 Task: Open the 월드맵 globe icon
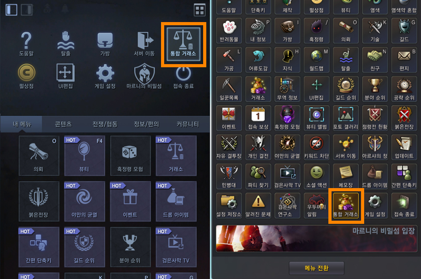[317, 60]
